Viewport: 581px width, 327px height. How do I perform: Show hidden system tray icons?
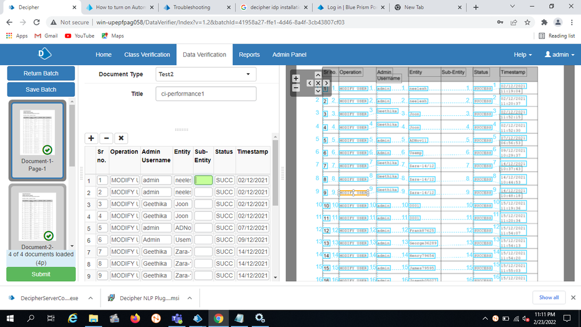click(485, 318)
